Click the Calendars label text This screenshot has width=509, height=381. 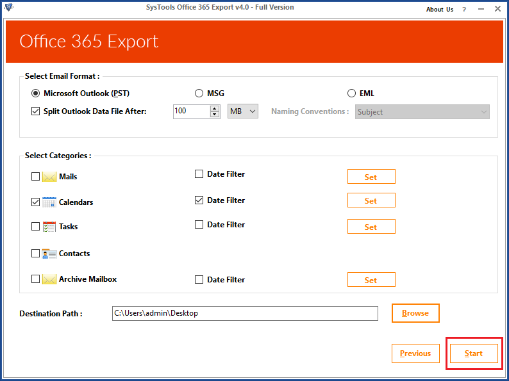(x=76, y=202)
